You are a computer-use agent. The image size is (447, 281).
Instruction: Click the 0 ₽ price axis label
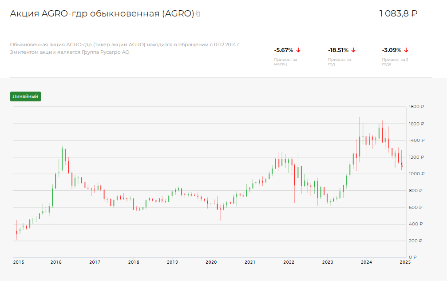pyautogui.click(x=412, y=256)
